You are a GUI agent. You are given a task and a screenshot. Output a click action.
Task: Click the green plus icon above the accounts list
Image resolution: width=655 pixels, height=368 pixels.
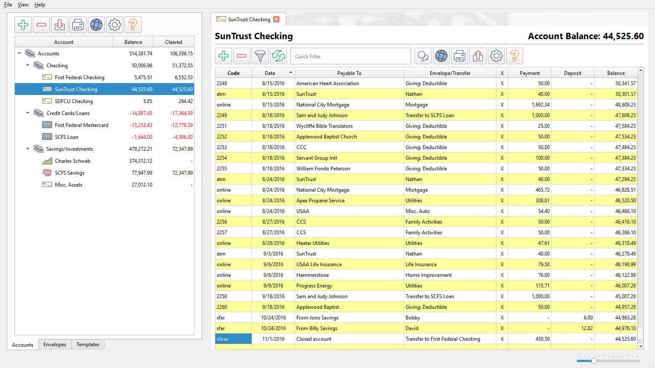[x=23, y=25]
